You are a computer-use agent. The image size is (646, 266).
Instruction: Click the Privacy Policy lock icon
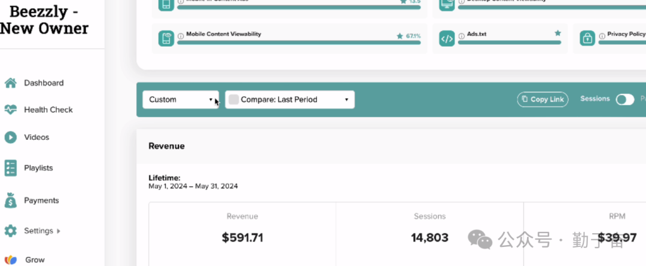tap(587, 39)
